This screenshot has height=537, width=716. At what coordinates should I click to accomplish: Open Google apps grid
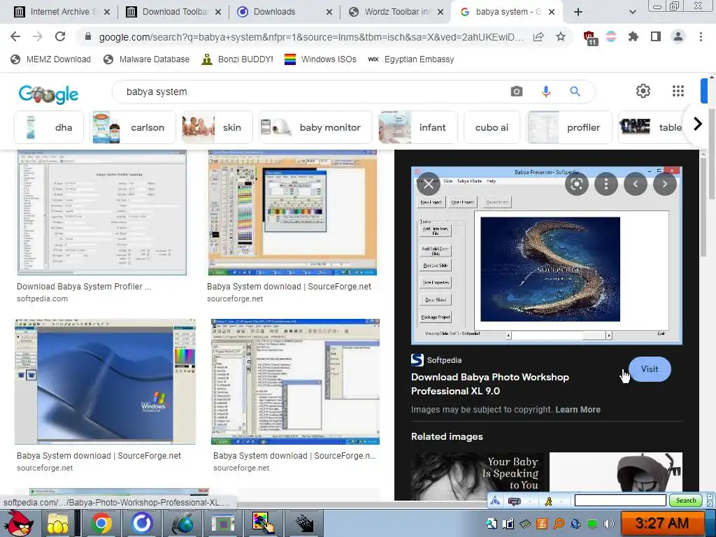point(678,91)
